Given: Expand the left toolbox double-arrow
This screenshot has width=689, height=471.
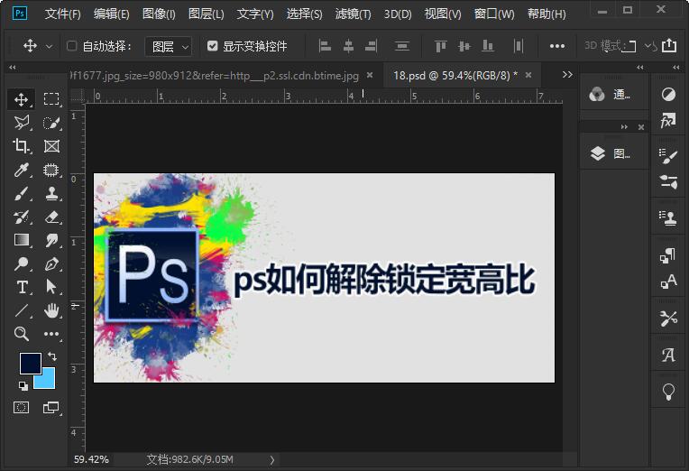Looking at the screenshot, I should (x=13, y=68).
